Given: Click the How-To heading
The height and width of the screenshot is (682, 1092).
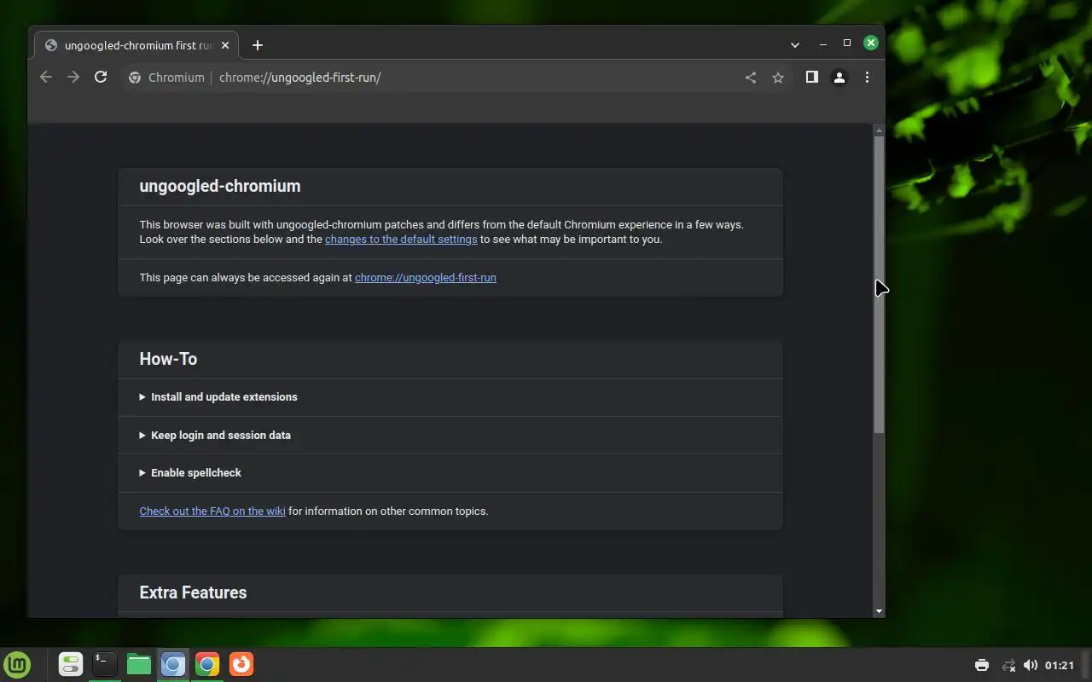Looking at the screenshot, I should click(168, 359).
